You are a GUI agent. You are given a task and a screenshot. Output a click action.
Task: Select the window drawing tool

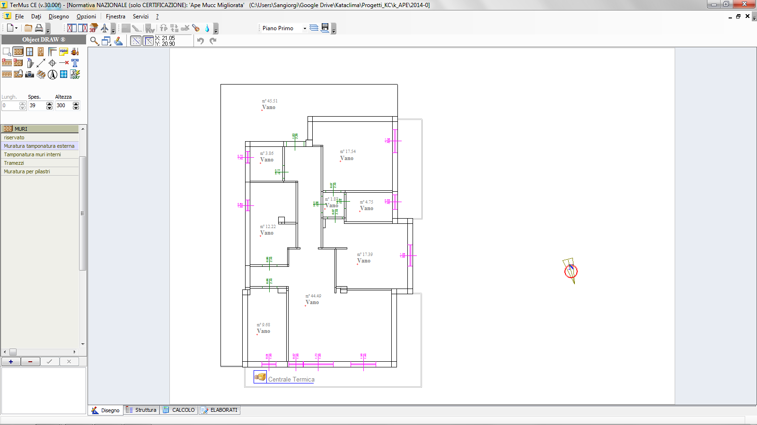tap(29, 51)
